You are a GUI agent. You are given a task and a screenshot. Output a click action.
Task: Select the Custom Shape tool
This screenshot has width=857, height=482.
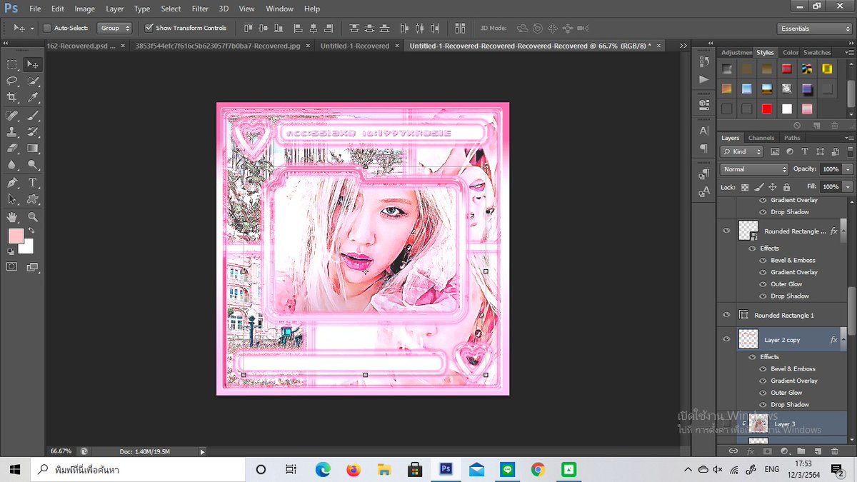pyautogui.click(x=33, y=199)
